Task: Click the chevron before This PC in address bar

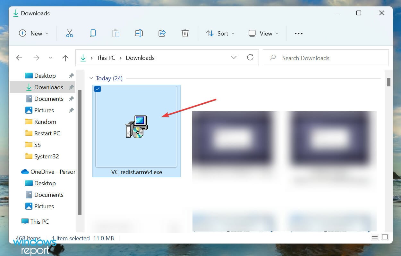Action: tap(91, 58)
